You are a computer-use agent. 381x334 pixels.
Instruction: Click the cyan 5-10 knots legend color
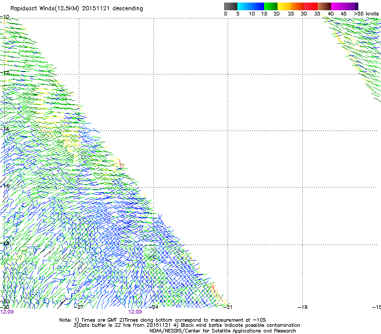coord(244,6)
